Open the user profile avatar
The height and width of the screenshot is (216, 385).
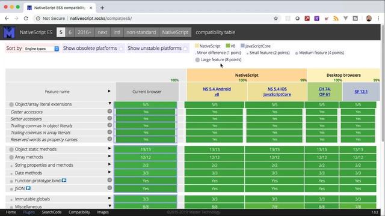click(x=369, y=19)
